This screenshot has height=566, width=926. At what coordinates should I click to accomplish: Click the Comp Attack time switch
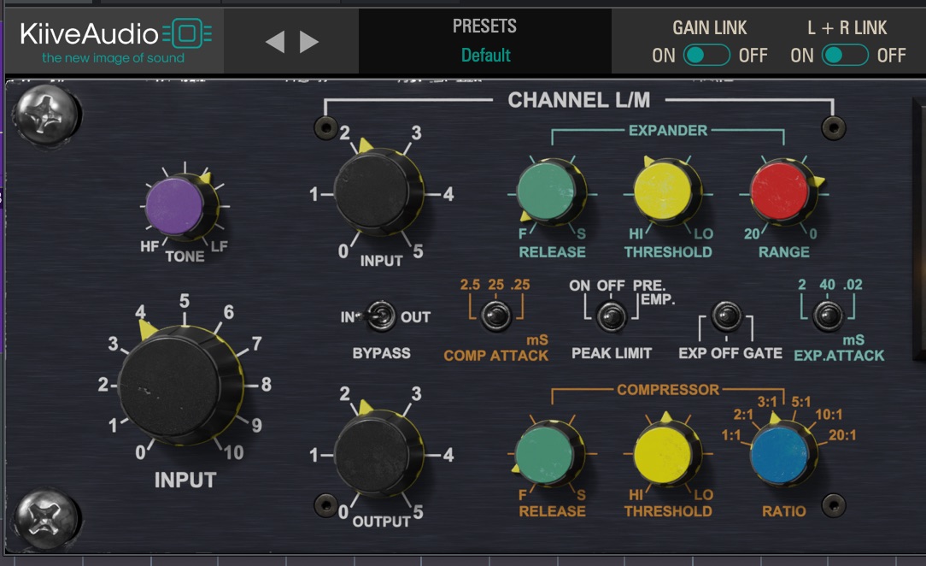(493, 316)
